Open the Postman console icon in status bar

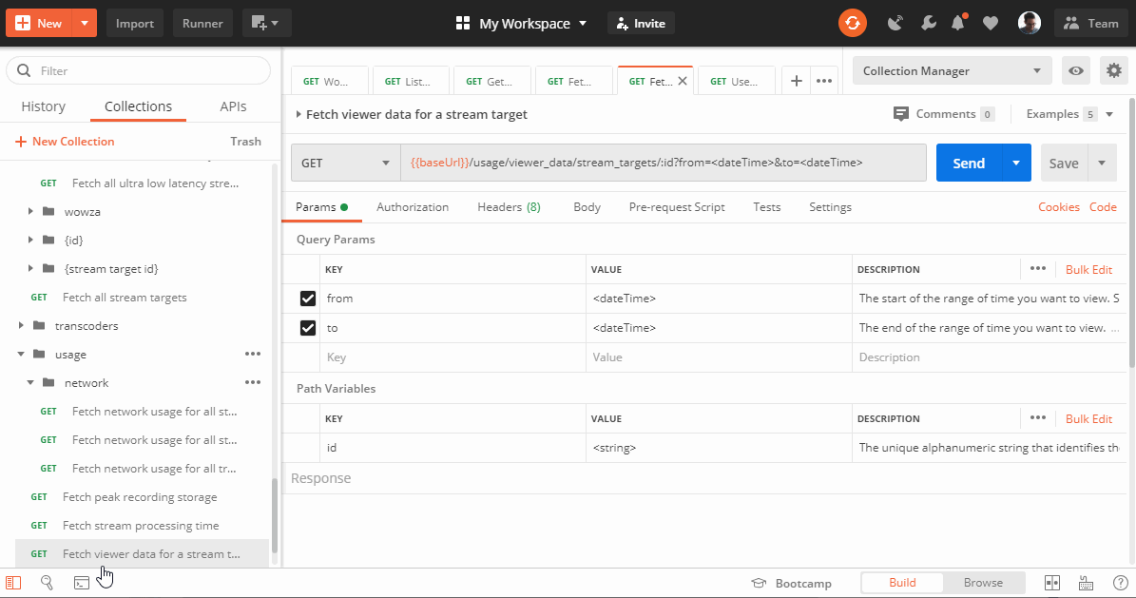(x=81, y=582)
